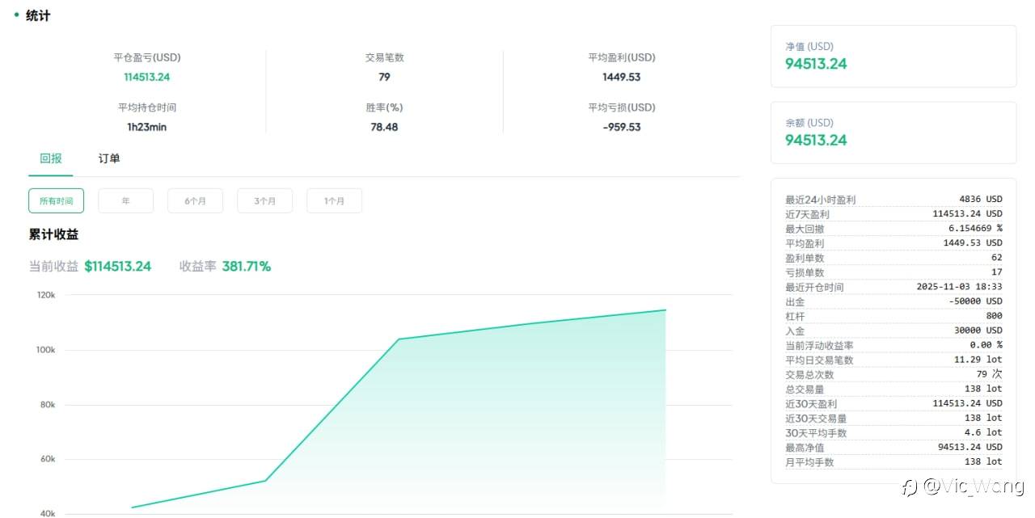This screenshot has height=518, width=1035.
Task: Click the 出金 row label
Action: coord(795,301)
